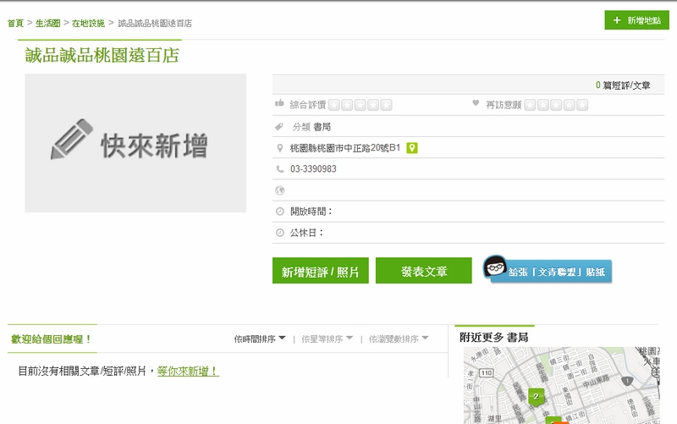Image resolution: width=677 pixels, height=424 pixels.
Task: Click the 附近更多 書局 heading
Action: click(x=494, y=337)
